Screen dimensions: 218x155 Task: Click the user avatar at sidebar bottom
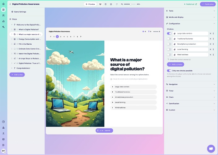click(3, 151)
